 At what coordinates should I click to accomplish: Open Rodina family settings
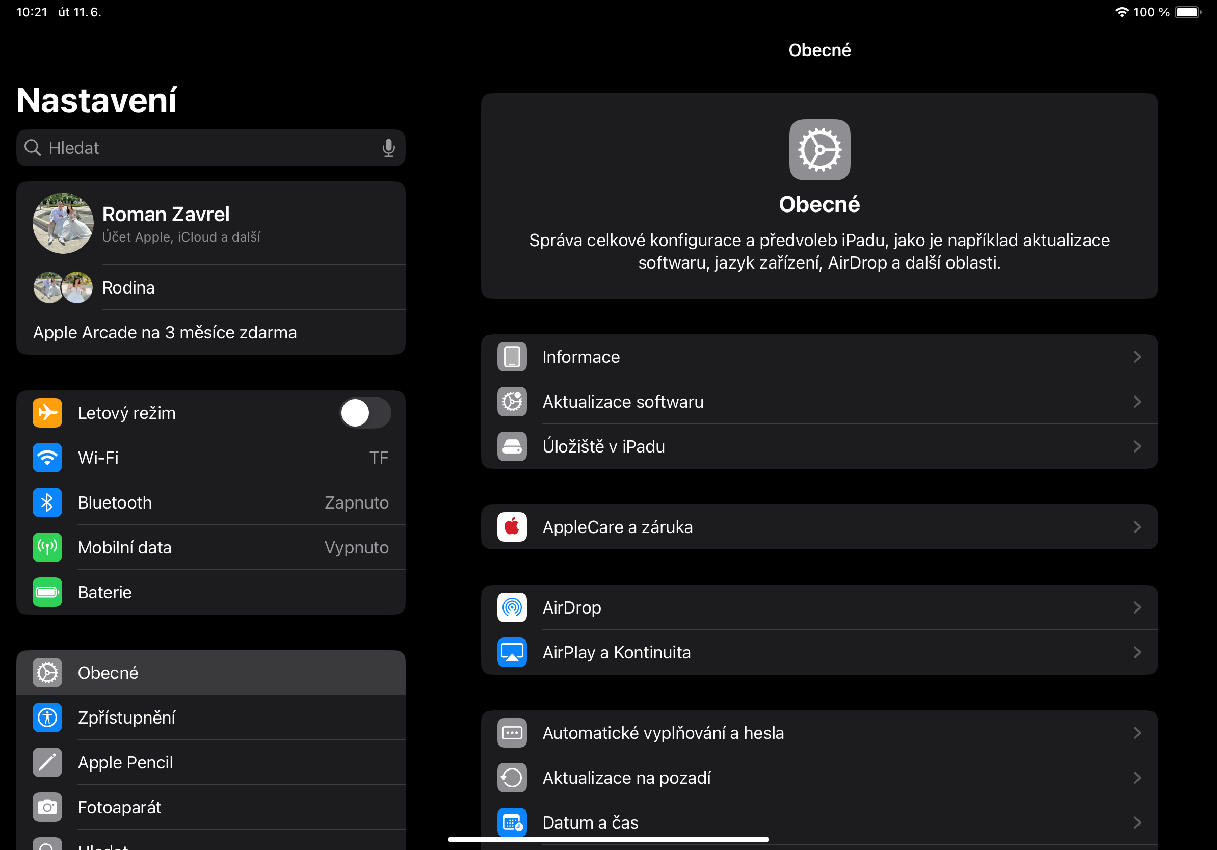210,287
